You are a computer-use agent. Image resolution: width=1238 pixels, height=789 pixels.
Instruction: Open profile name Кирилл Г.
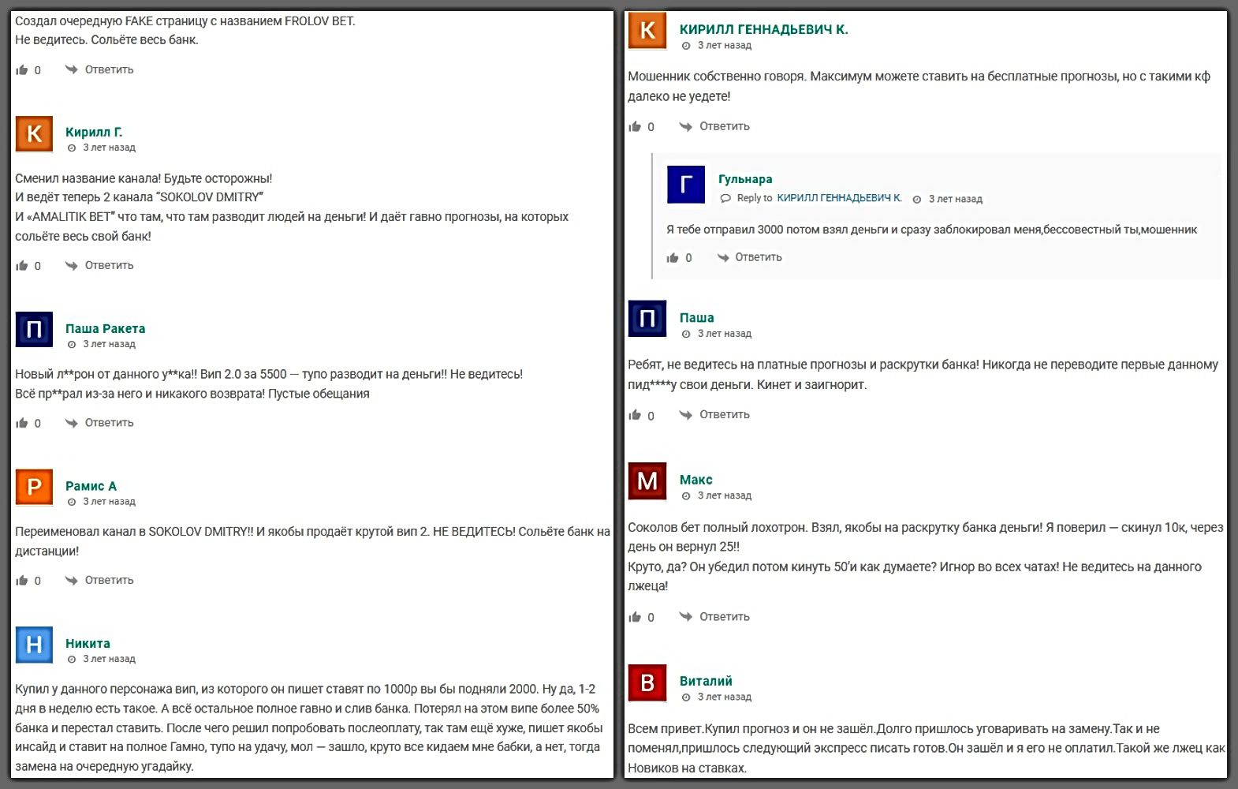94,132
